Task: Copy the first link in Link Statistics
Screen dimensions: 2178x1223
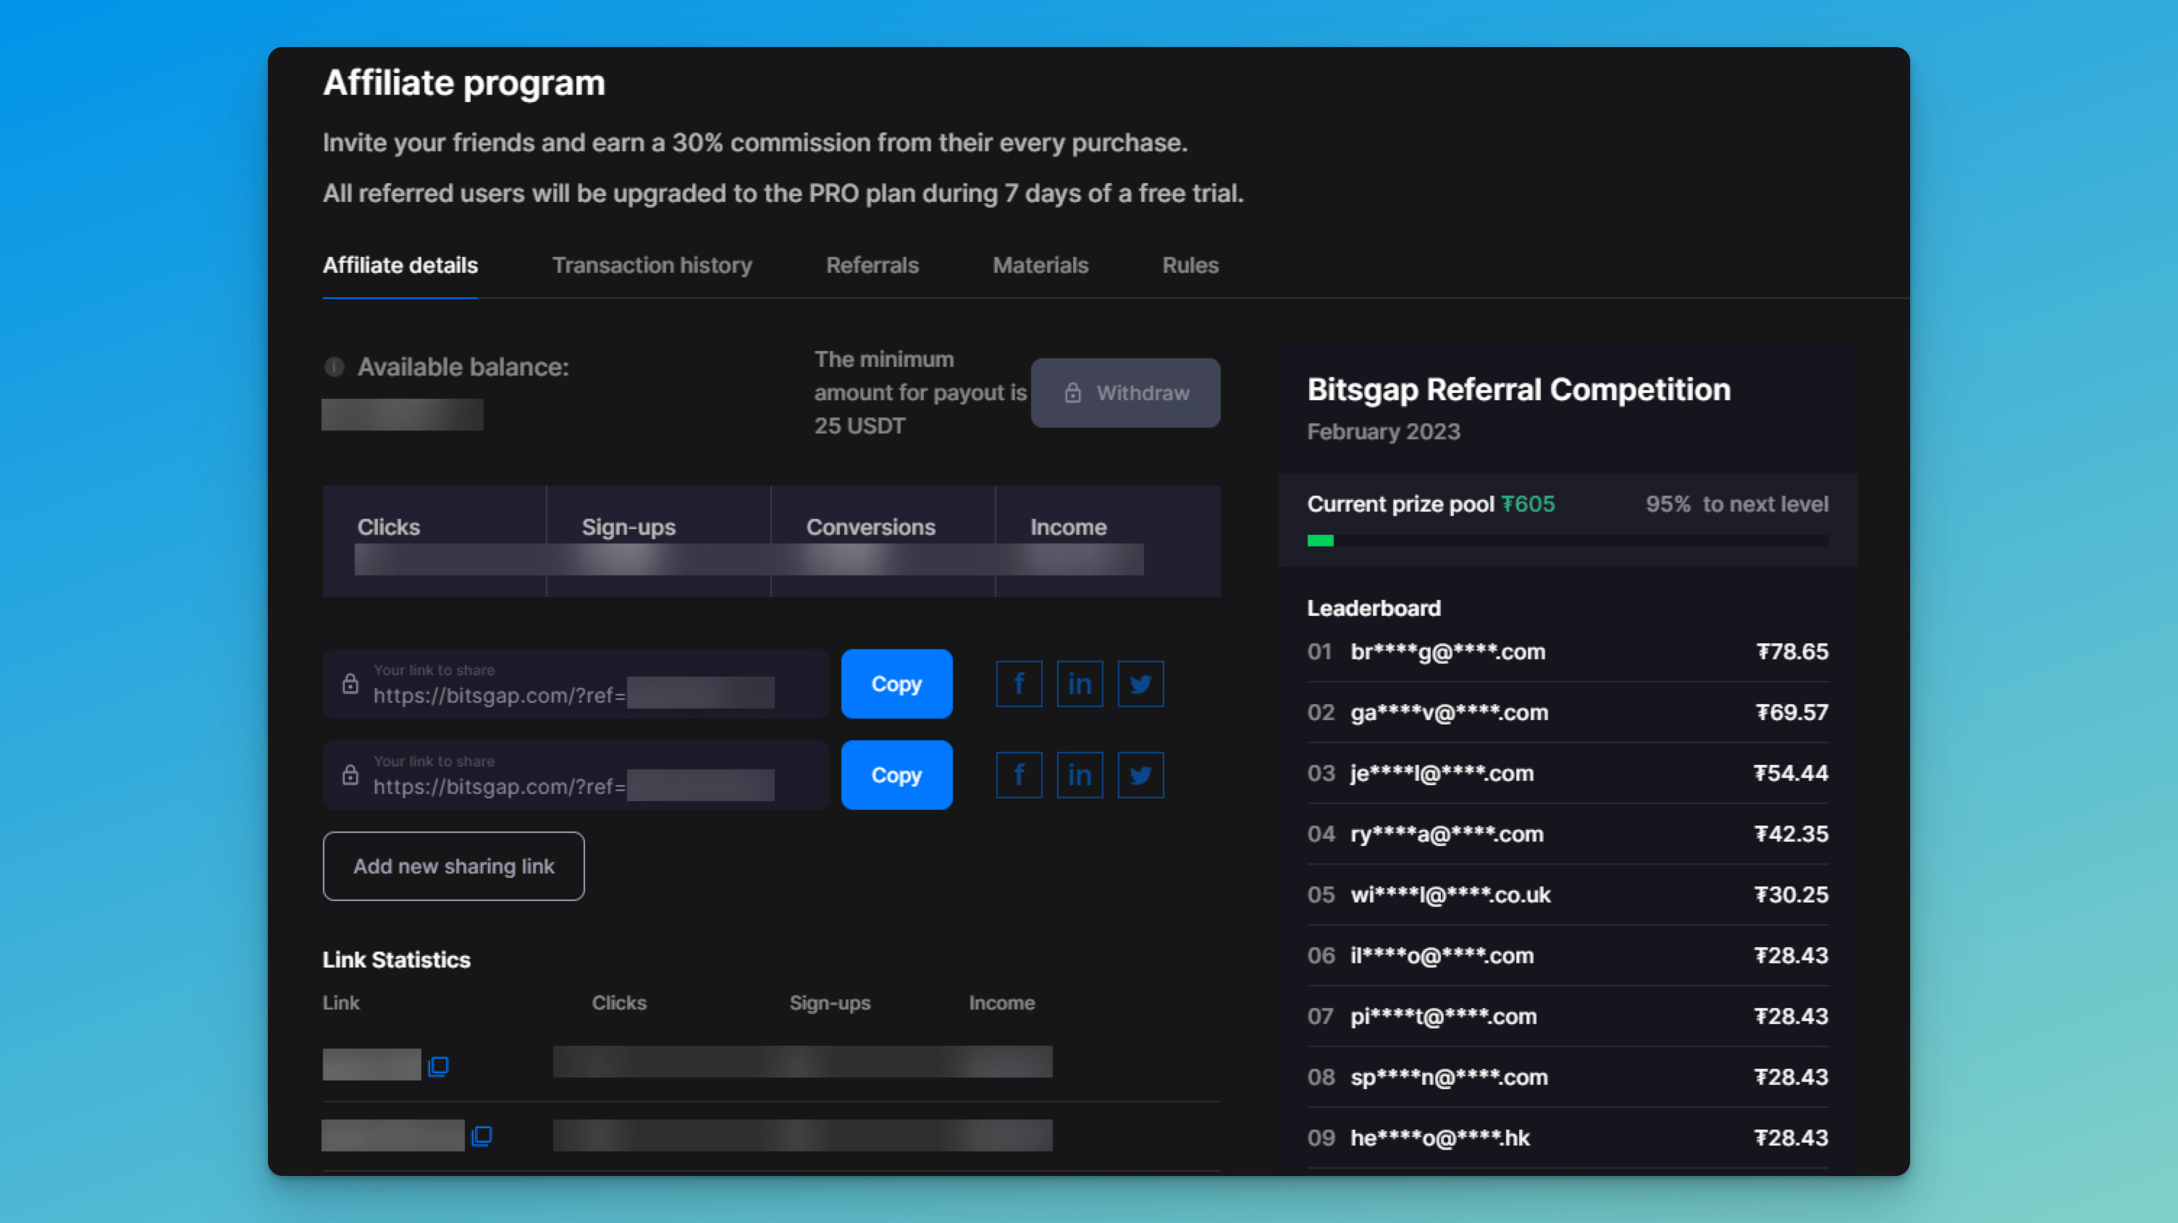Action: click(x=438, y=1066)
